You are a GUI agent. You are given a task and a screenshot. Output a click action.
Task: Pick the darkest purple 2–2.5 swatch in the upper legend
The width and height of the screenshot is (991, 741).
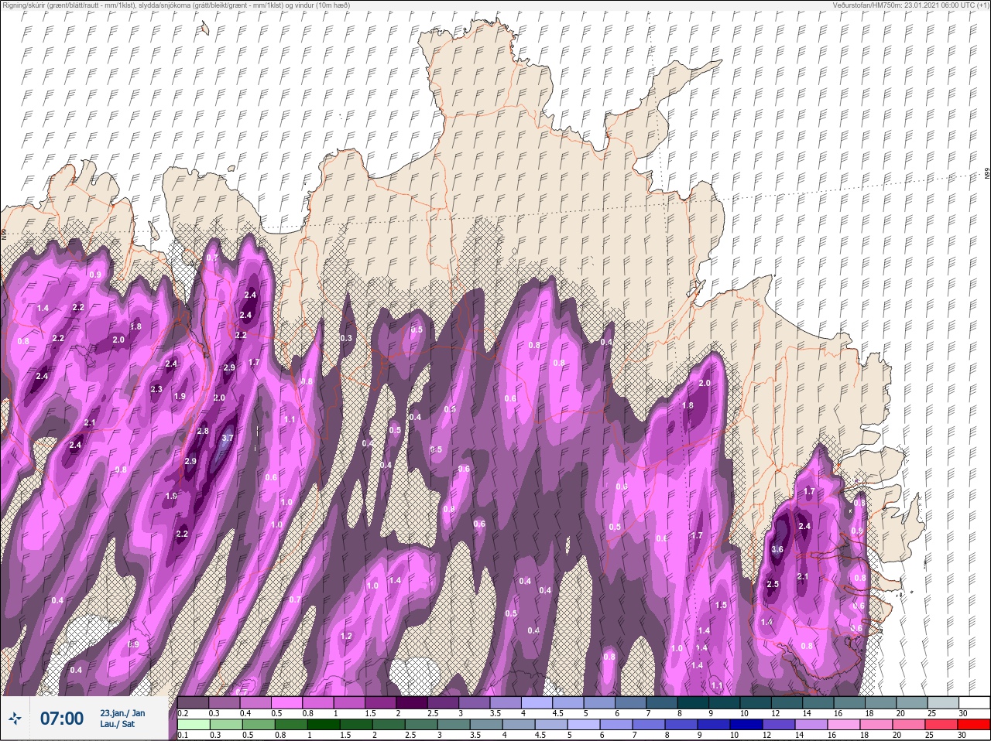point(412,702)
